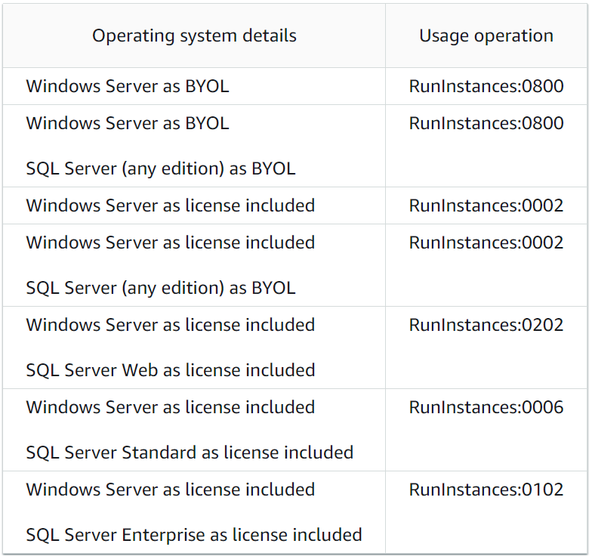Image resolution: width=592 pixels, height=556 pixels.
Task: Click RunInstances:0002 in the Windows-Server-only license included row
Action: [486, 205]
